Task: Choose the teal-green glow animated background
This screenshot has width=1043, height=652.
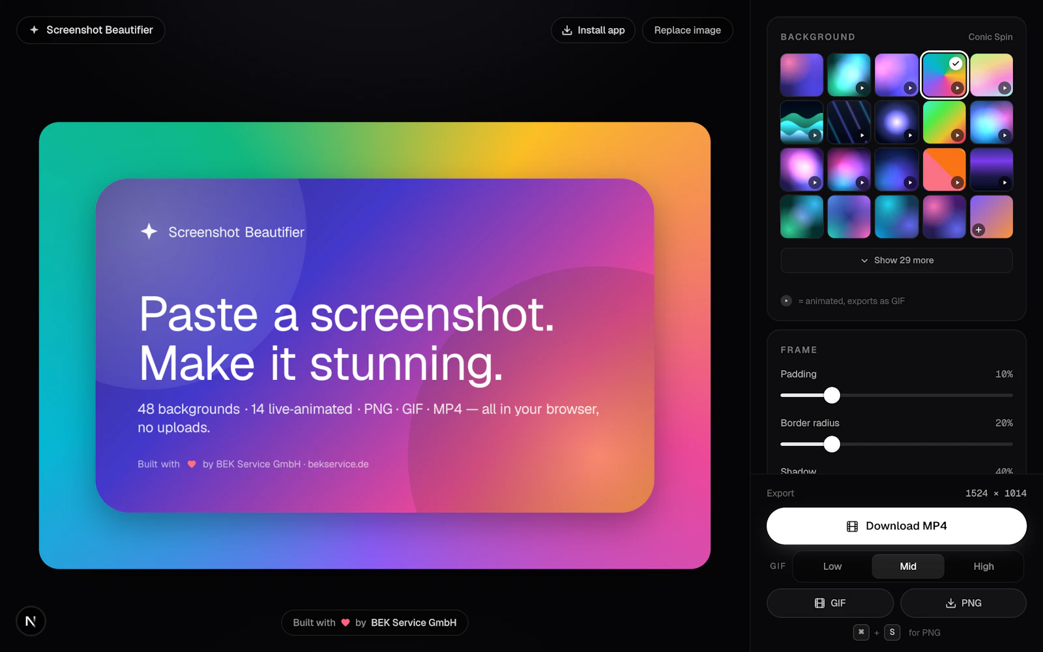Action: coord(849,75)
